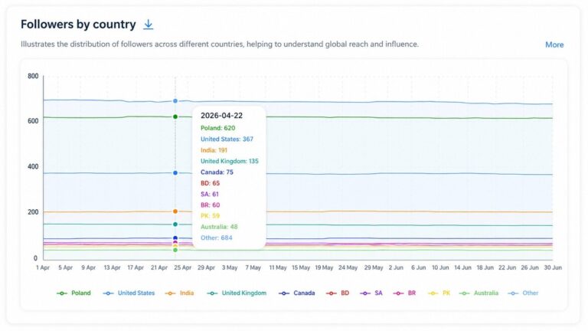Click 'Other: 684' in the tooltip
Viewport: 588px width, 331px height.
pyautogui.click(x=217, y=238)
